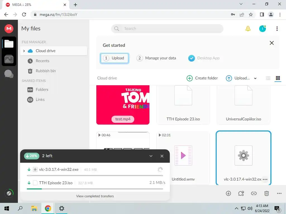Click Manage your data step
The height and width of the screenshot is (214, 286).
coord(156,58)
